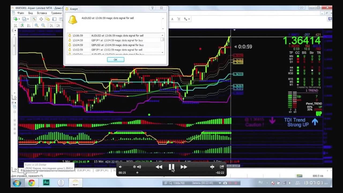Select the bar chart type icon
This screenshot has height=193, width=343.
(x=15, y=25)
